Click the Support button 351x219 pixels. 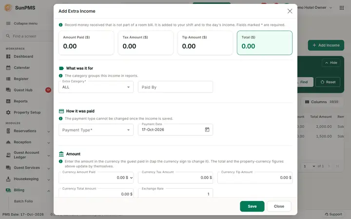[x=333, y=214]
